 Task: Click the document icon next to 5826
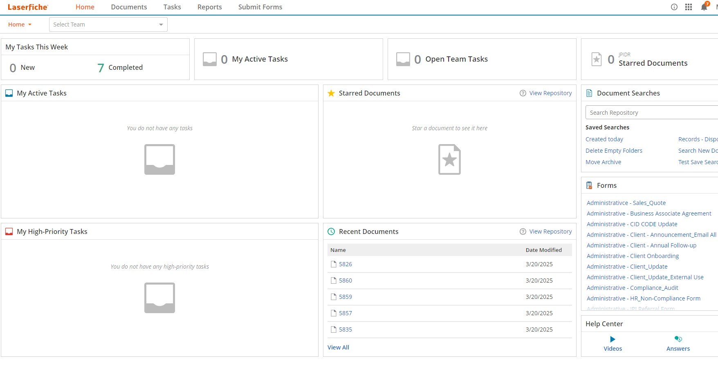333,264
